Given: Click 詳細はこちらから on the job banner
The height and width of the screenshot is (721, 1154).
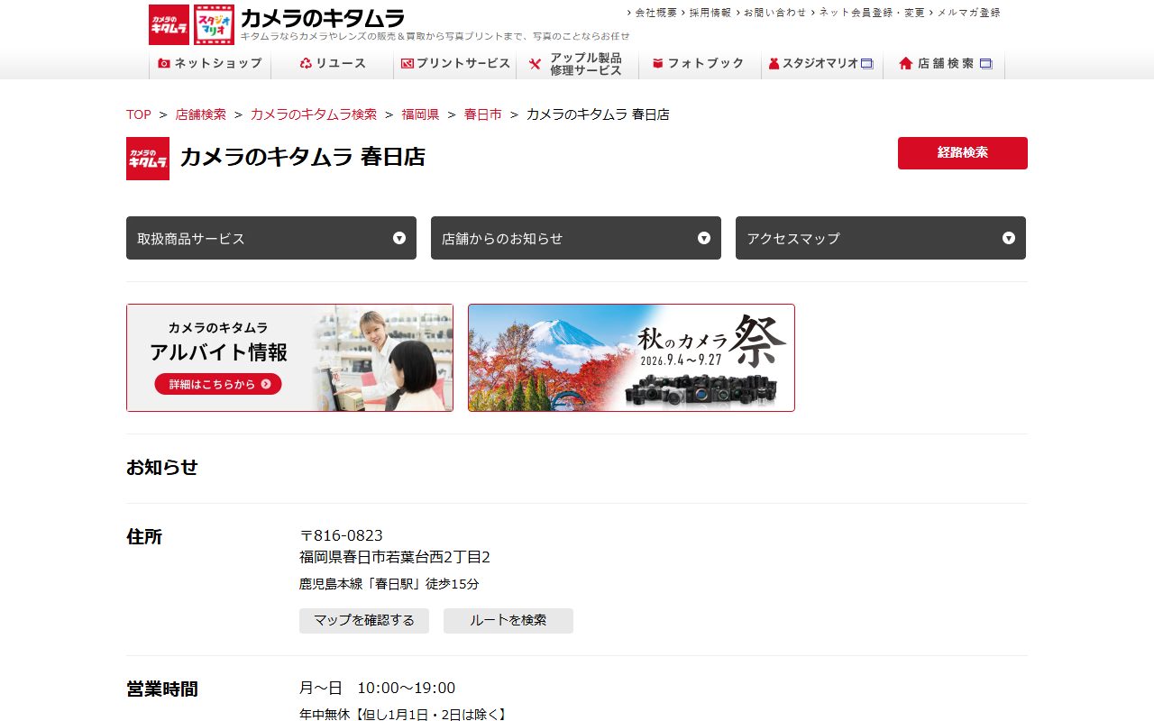Looking at the screenshot, I should pos(218,384).
